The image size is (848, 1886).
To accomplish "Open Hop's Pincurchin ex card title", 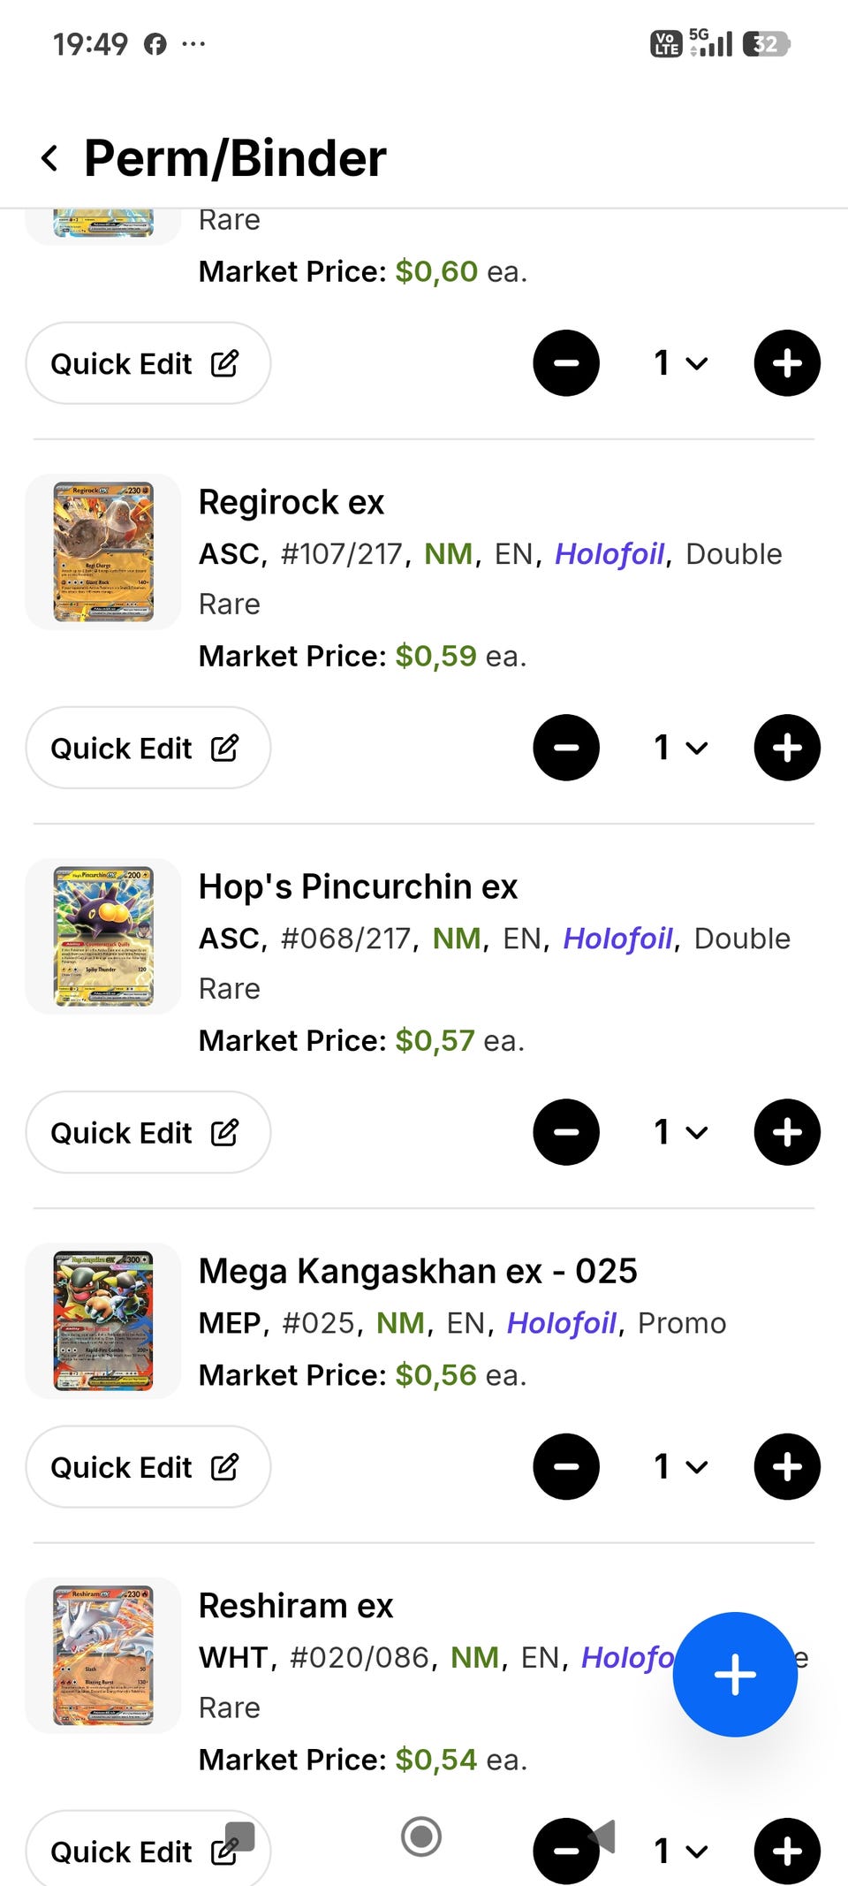I will tap(358, 886).
